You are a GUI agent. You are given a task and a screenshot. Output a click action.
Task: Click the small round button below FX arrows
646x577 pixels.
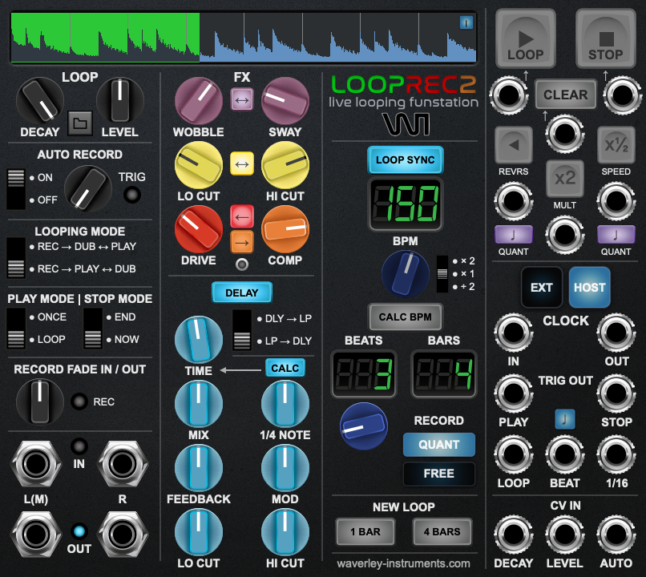click(242, 264)
